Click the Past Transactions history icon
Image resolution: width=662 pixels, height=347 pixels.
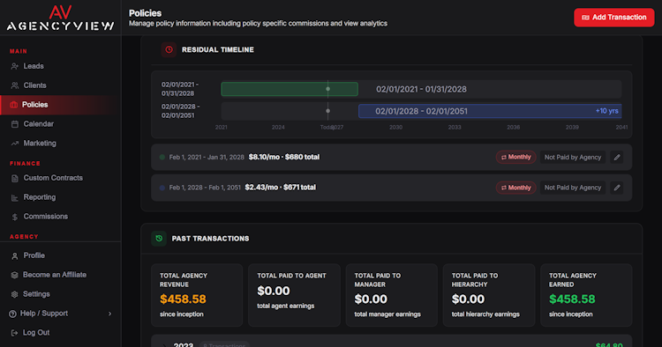click(x=159, y=239)
